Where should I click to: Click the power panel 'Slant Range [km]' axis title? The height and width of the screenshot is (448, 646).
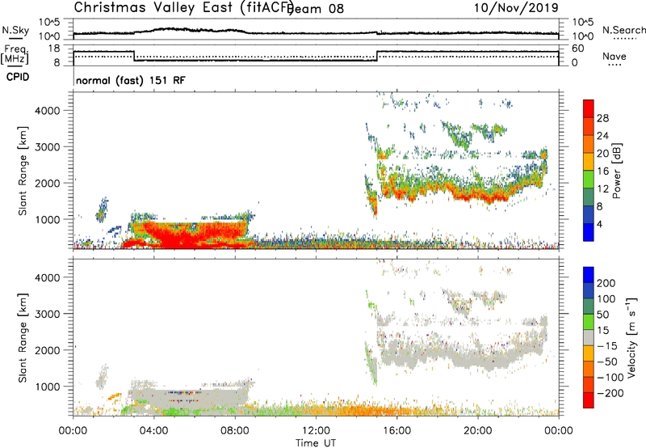pos(23,171)
